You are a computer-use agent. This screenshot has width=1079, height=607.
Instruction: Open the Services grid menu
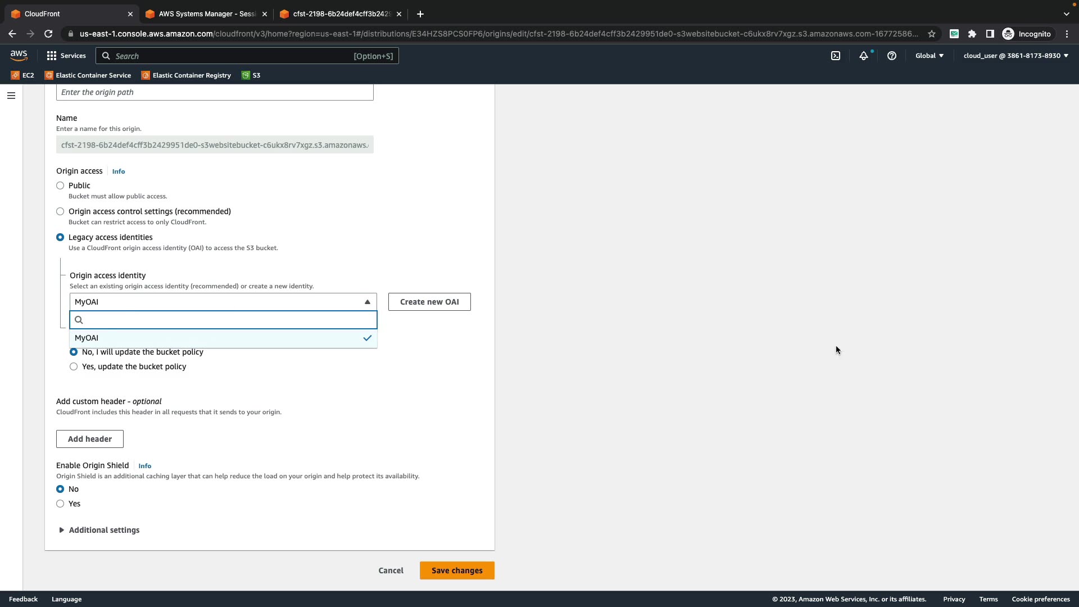[x=66, y=56]
